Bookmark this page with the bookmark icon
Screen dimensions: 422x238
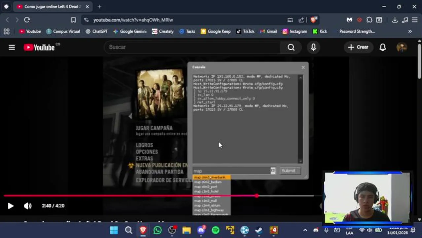click(x=73, y=20)
